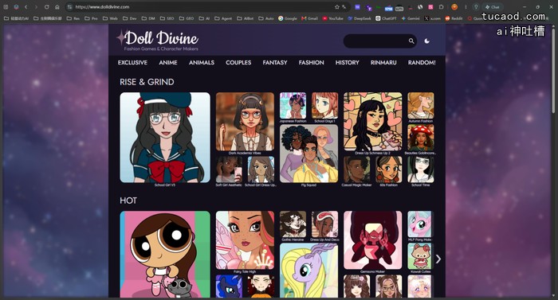Bookmark this page with star icon
The width and height of the screenshot is (558, 300).
337,6
